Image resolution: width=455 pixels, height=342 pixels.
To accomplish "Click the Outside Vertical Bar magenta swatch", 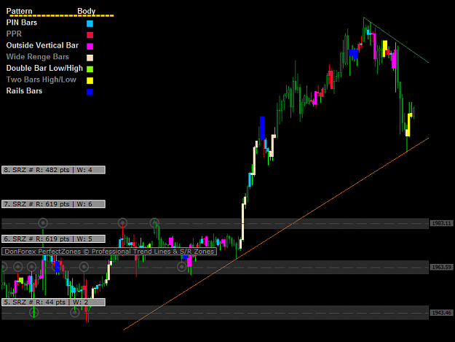I will click(90, 46).
